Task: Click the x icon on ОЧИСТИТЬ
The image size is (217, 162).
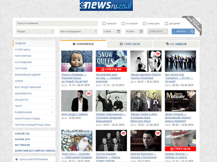Action: [x=165, y=31]
